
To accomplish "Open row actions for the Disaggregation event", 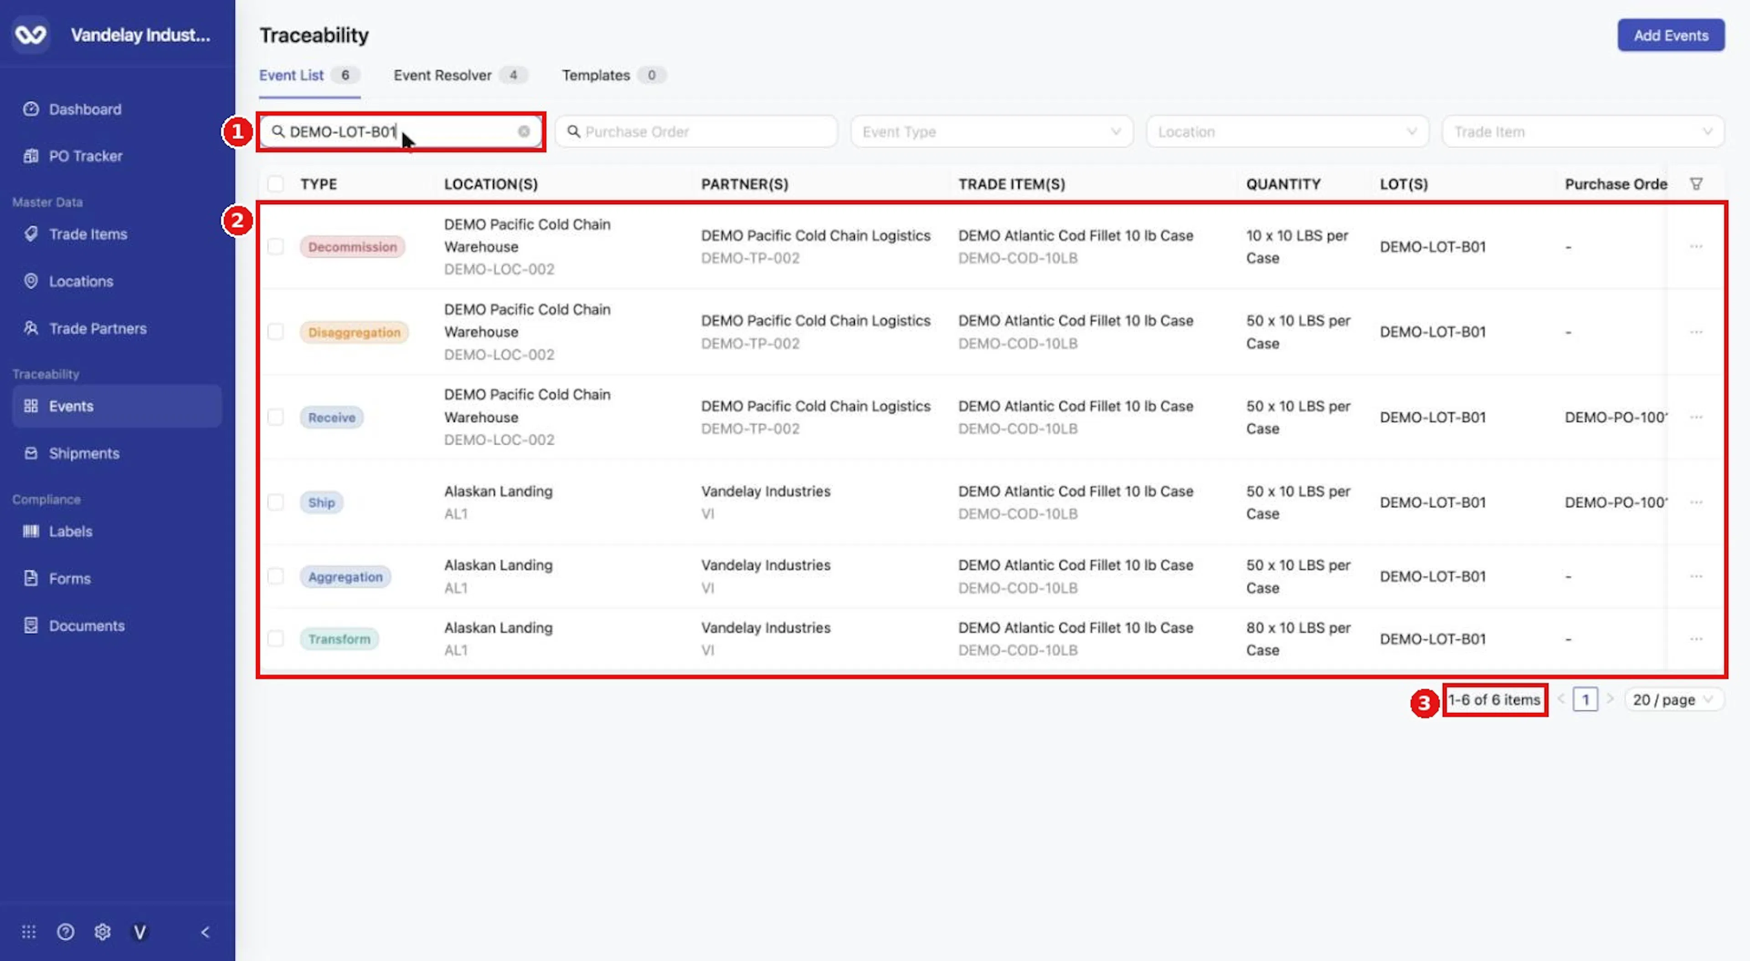I will (x=1696, y=332).
